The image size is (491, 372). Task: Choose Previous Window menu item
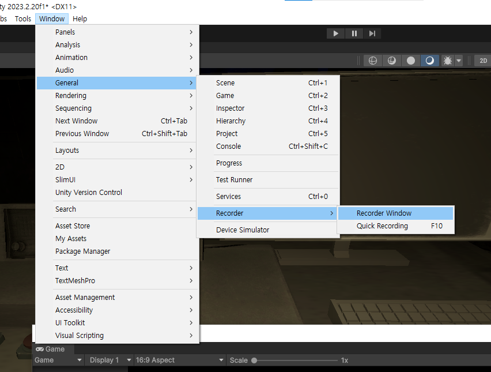(x=118, y=133)
